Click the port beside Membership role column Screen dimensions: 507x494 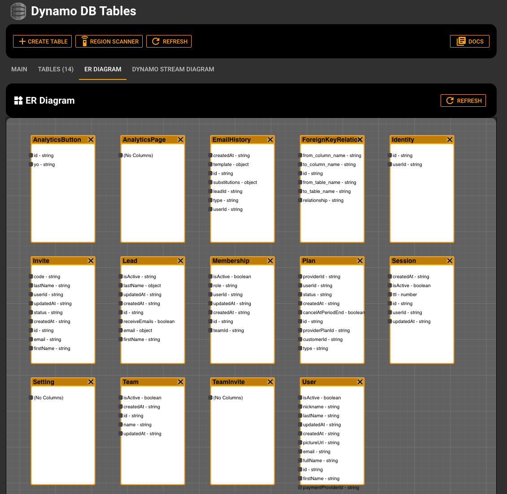point(210,286)
